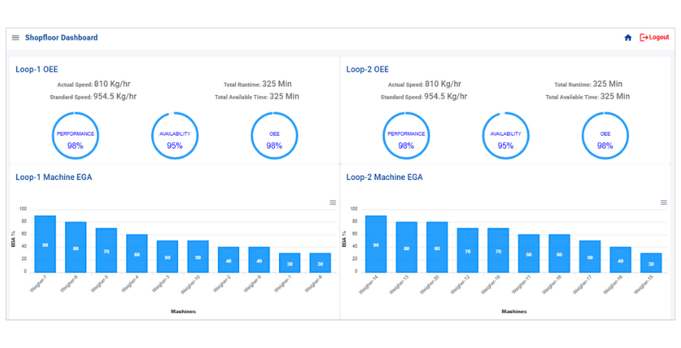This screenshot has width=681, height=348.
Task: Click the Weigher-15 bar showing 30
Action: [651, 263]
